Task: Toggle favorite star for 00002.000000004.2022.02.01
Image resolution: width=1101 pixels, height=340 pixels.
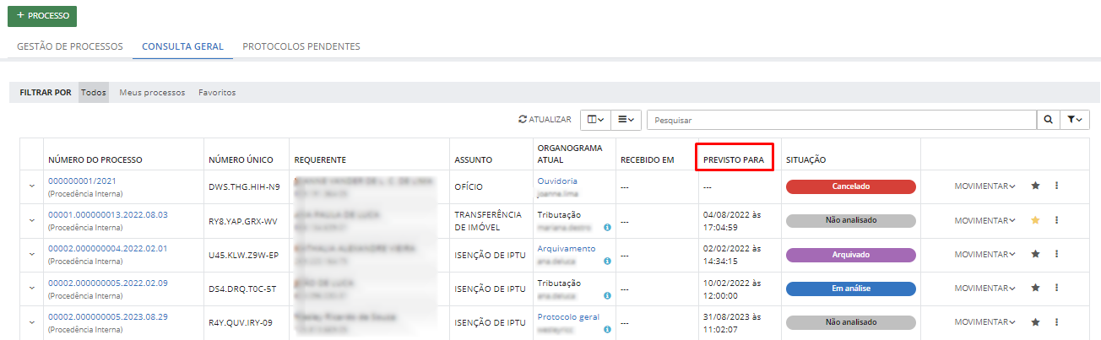Action: tap(1035, 253)
